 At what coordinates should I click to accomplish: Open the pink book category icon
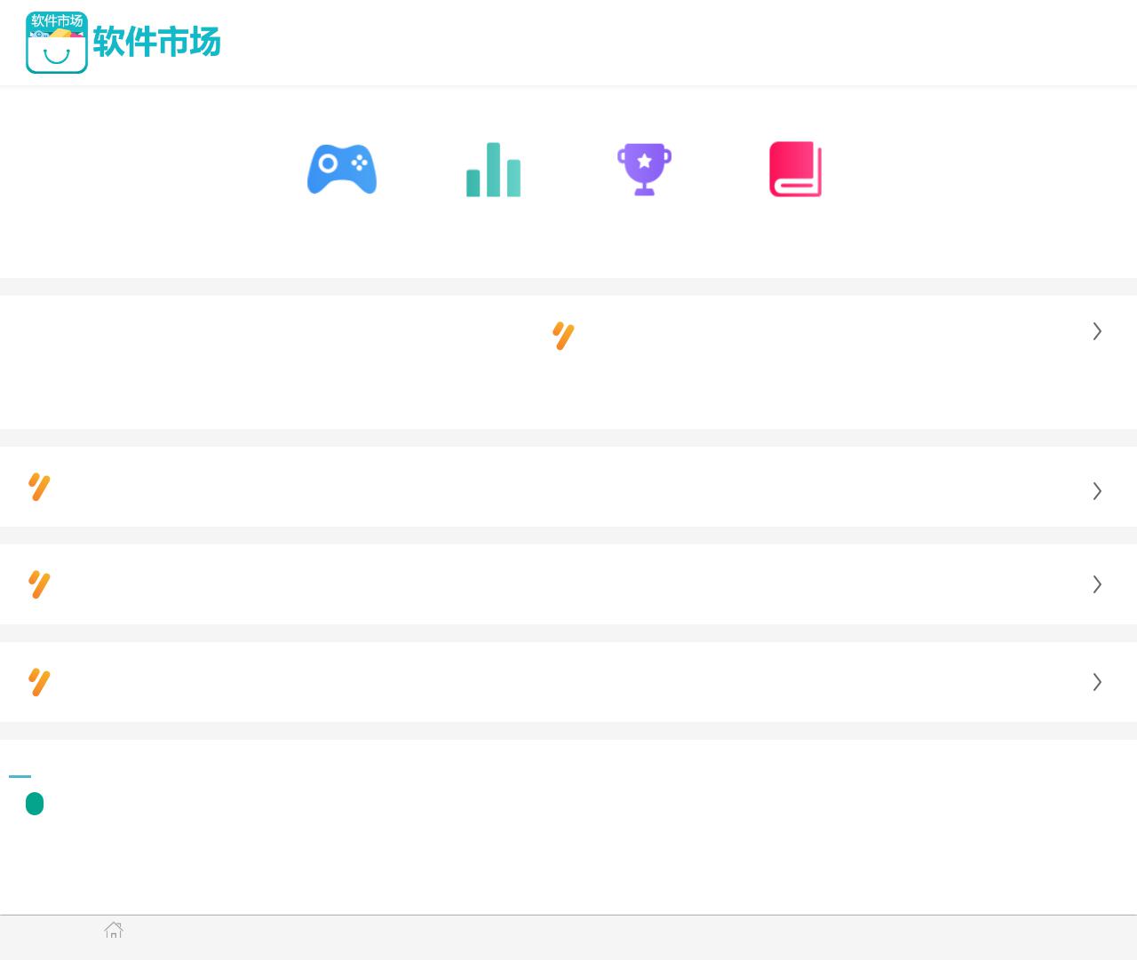point(795,169)
